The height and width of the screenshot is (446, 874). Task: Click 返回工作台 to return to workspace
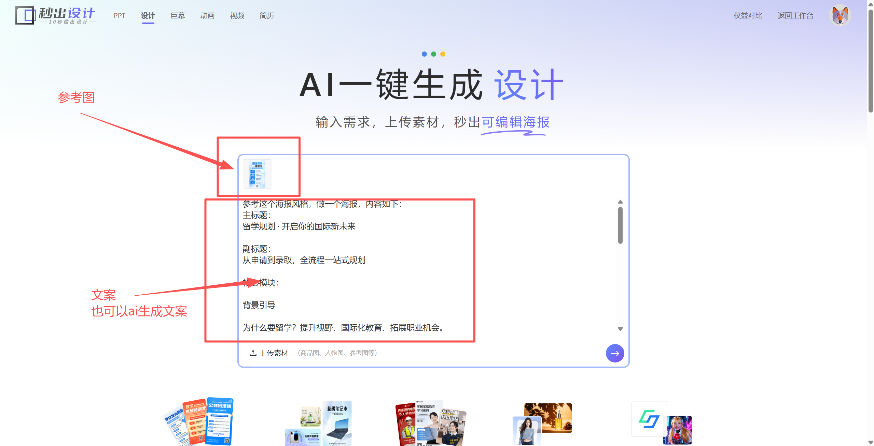[795, 16]
